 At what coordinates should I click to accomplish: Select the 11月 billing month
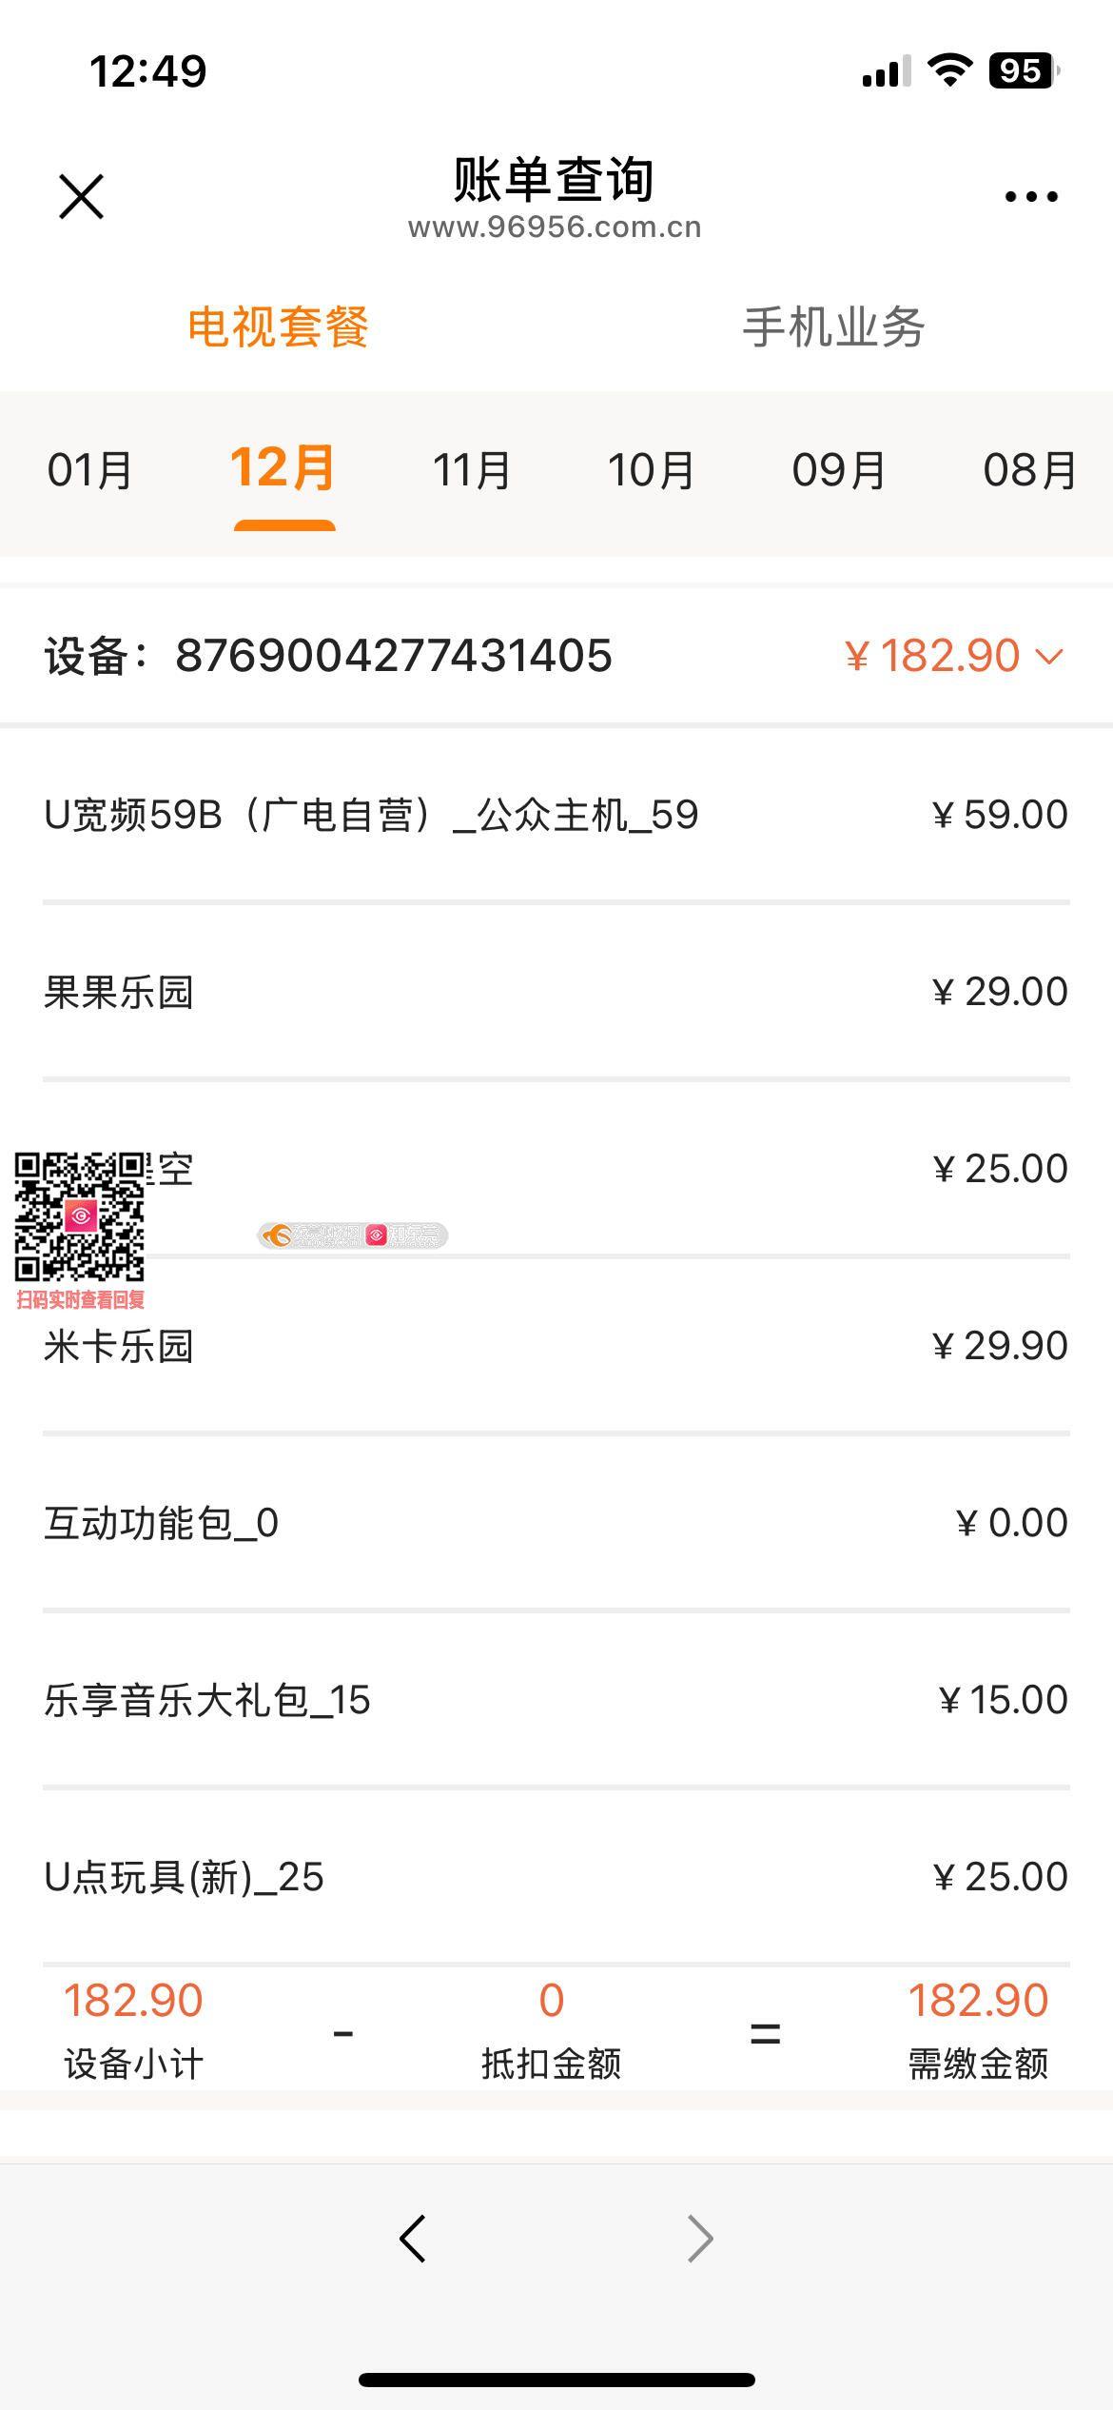[x=472, y=470]
